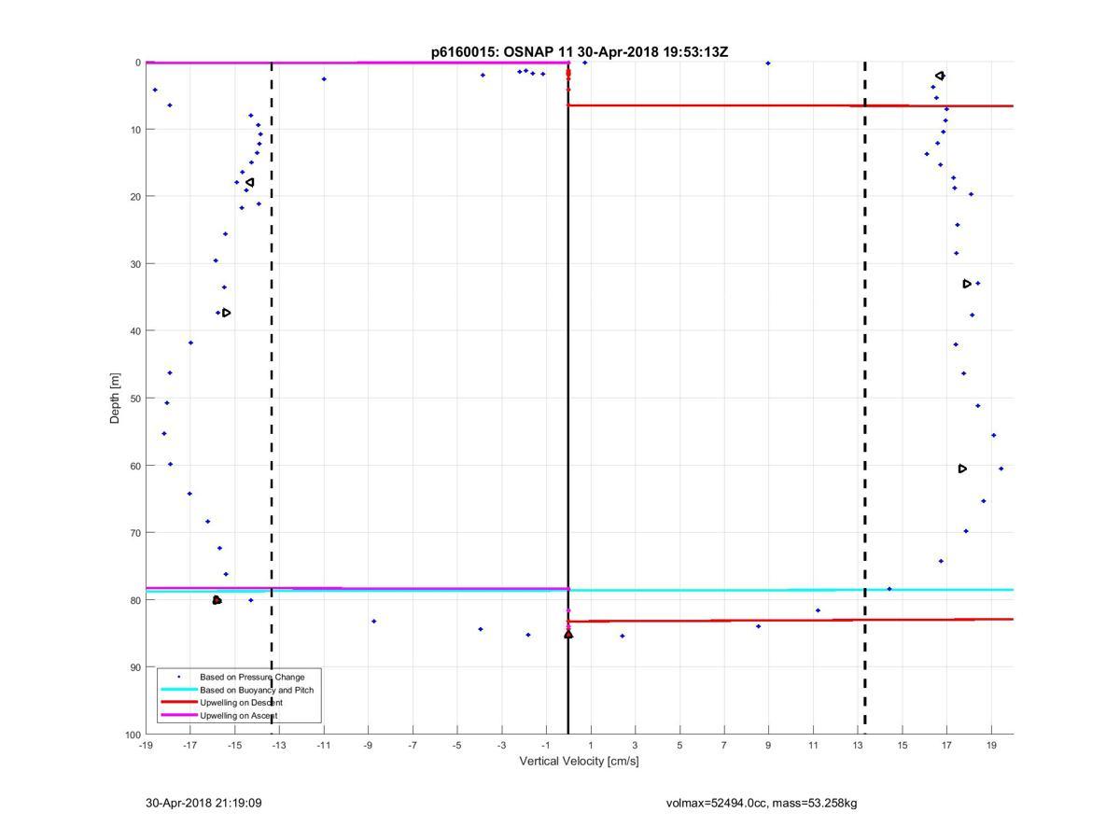Screen dimensions: 1120x826
Task: Click x-axis tick label '-11'
Action: click(x=324, y=746)
